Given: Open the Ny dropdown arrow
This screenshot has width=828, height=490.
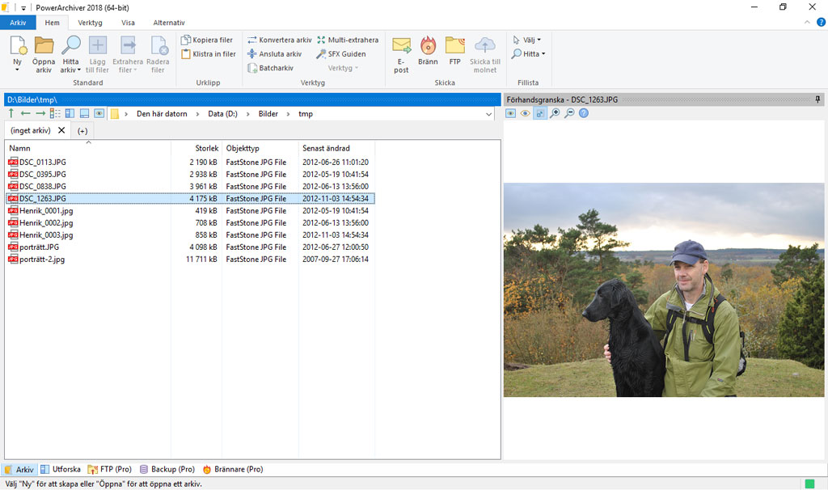Looking at the screenshot, I should point(17,70).
